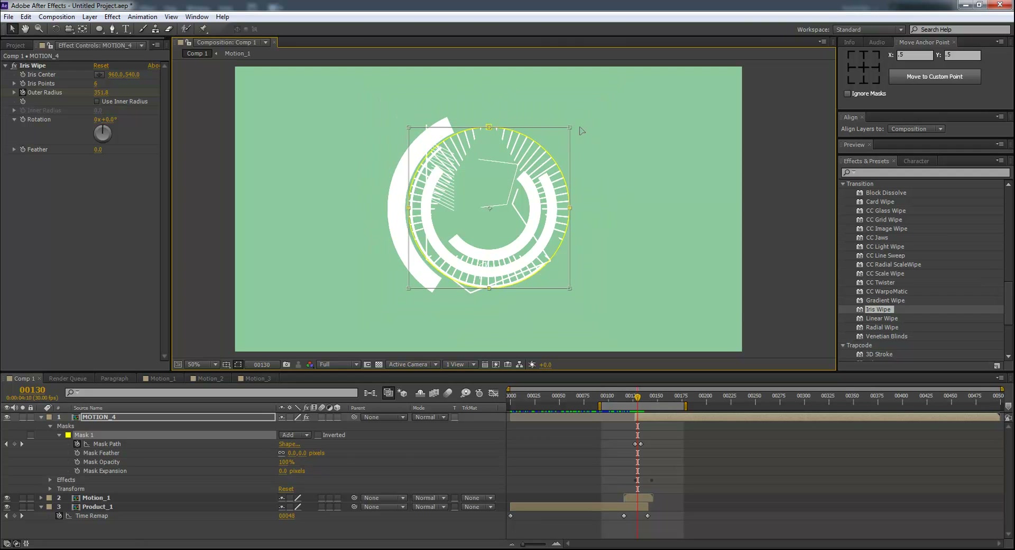The image size is (1015, 550).
Task: Click the Mask Path Shape link
Action: 289,444
